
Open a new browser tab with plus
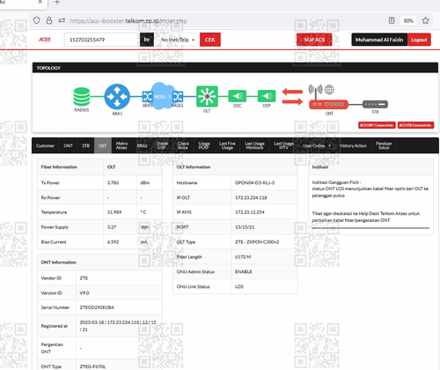(57, 3)
